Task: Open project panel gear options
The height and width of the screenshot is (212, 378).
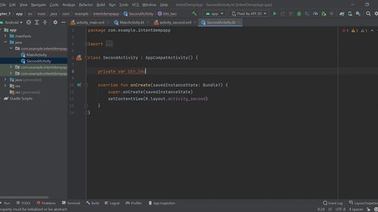Action: (x=55, y=22)
